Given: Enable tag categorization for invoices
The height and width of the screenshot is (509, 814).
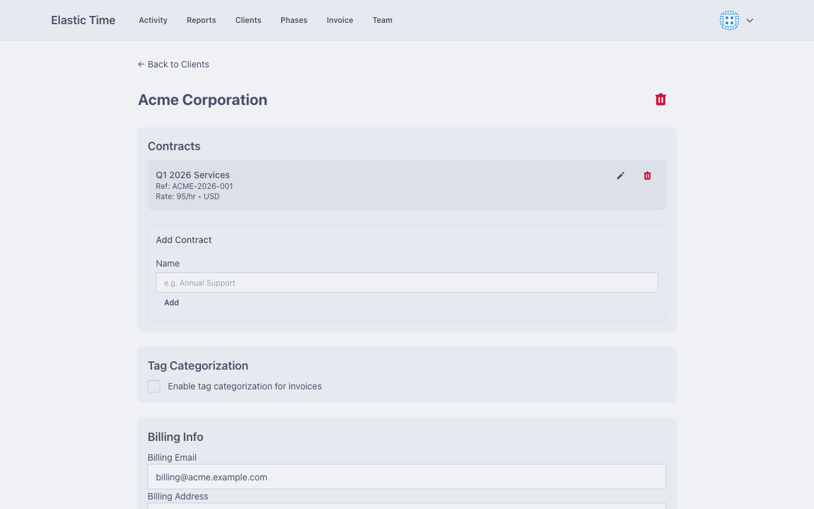Looking at the screenshot, I should pos(154,386).
